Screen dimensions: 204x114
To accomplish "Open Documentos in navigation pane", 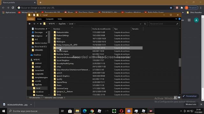I will pyautogui.click(x=40, y=29).
